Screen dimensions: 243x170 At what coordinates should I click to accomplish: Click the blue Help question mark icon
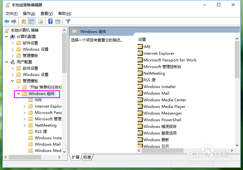(51, 21)
